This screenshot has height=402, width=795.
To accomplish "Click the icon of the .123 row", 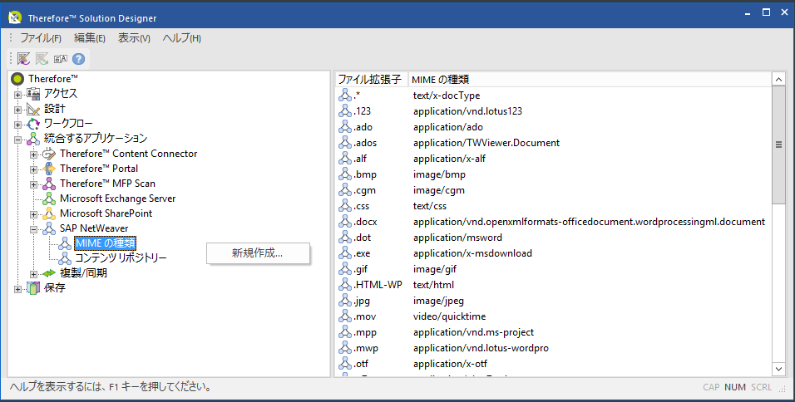I will point(345,110).
